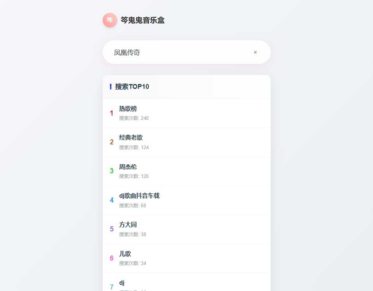Screen dimensions: 373x291
Task: Click the pink 笭 logo icon
Action: tap(110, 20)
